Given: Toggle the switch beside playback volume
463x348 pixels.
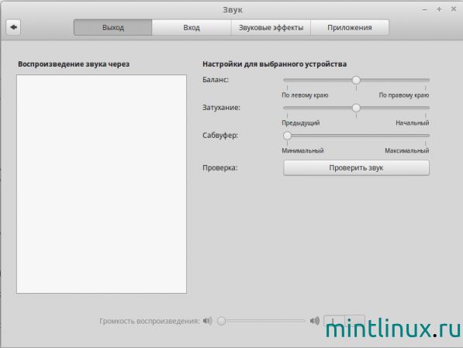Looking at the screenshot, I should (344, 321).
